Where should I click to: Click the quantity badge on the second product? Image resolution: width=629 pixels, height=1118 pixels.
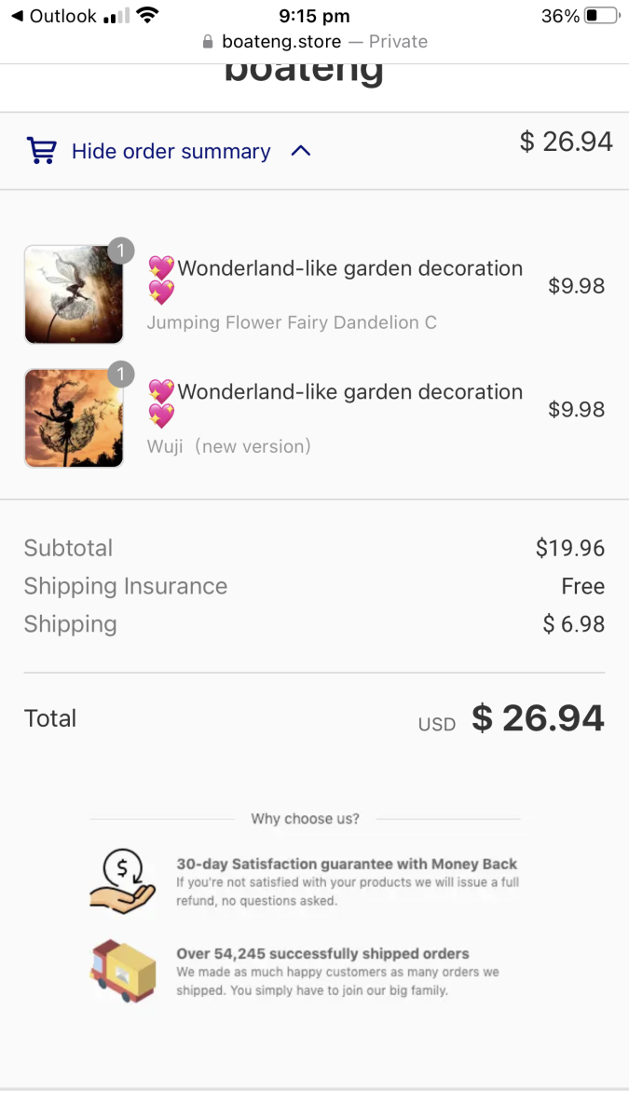click(120, 375)
